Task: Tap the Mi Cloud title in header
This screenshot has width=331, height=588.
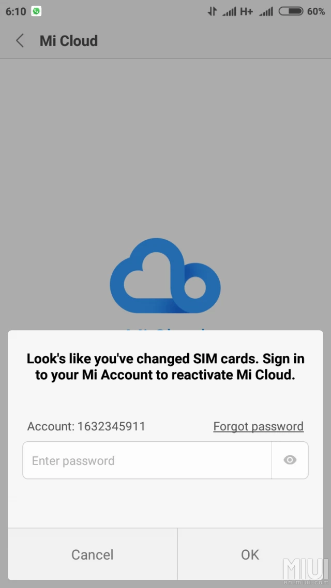Action: (68, 40)
